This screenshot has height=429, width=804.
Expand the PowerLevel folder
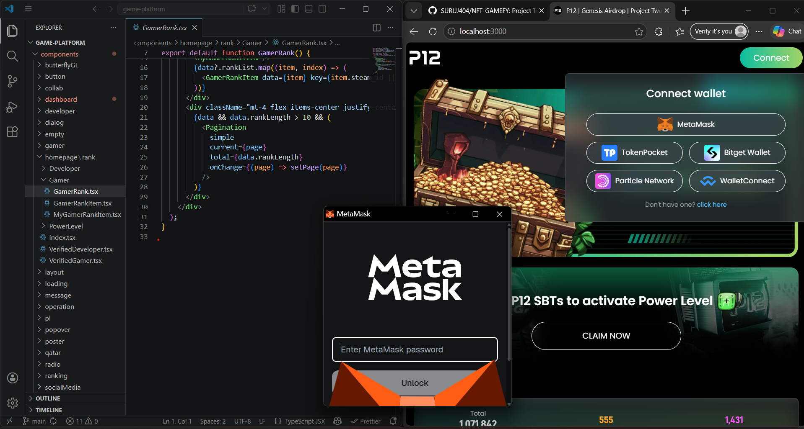pyautogui.click(x=66, y=226)
